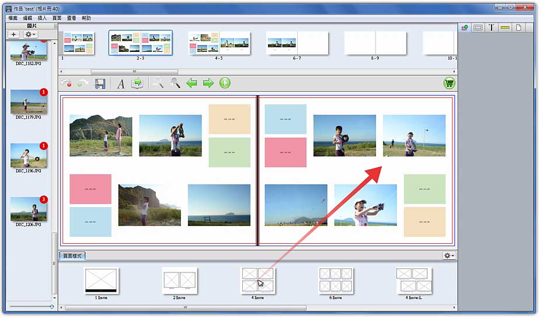Switch to the text 'T' properties tab
540x318 pixels.
tap(492, 27)
